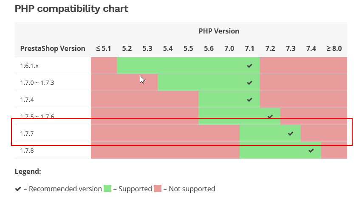Click the ≤ 5.1 column header

click(x=104, y=48)
